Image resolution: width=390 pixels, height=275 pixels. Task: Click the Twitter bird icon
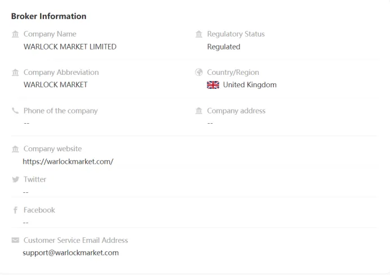15,179
